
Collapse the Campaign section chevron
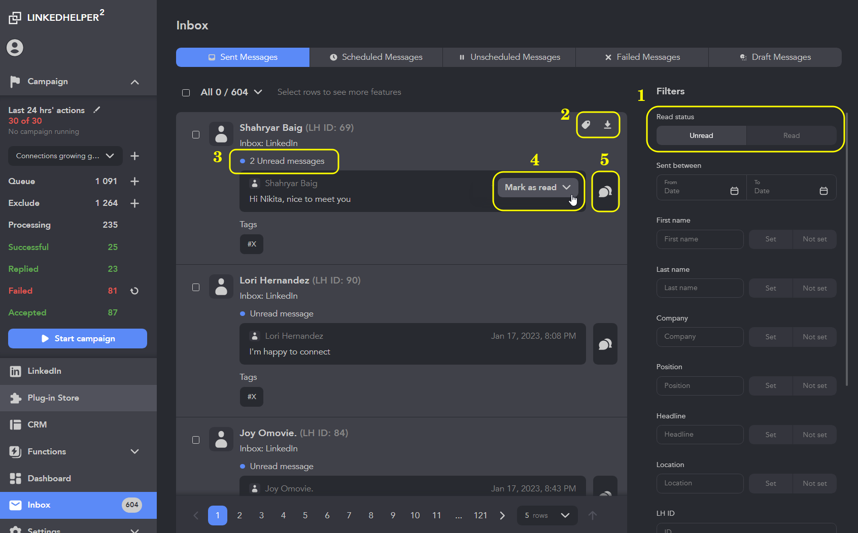point(134,82)
